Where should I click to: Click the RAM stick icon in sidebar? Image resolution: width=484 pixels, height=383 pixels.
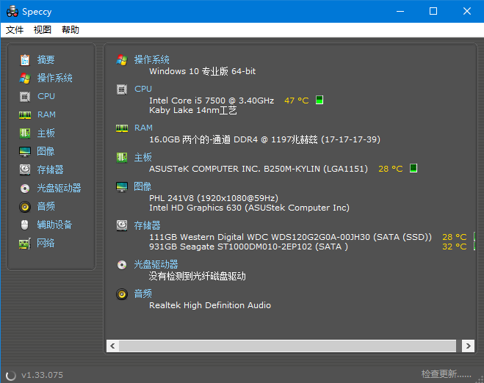coord(25,115)
